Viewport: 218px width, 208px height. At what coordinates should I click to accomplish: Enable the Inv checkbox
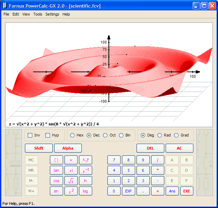(x=30, y=135)
